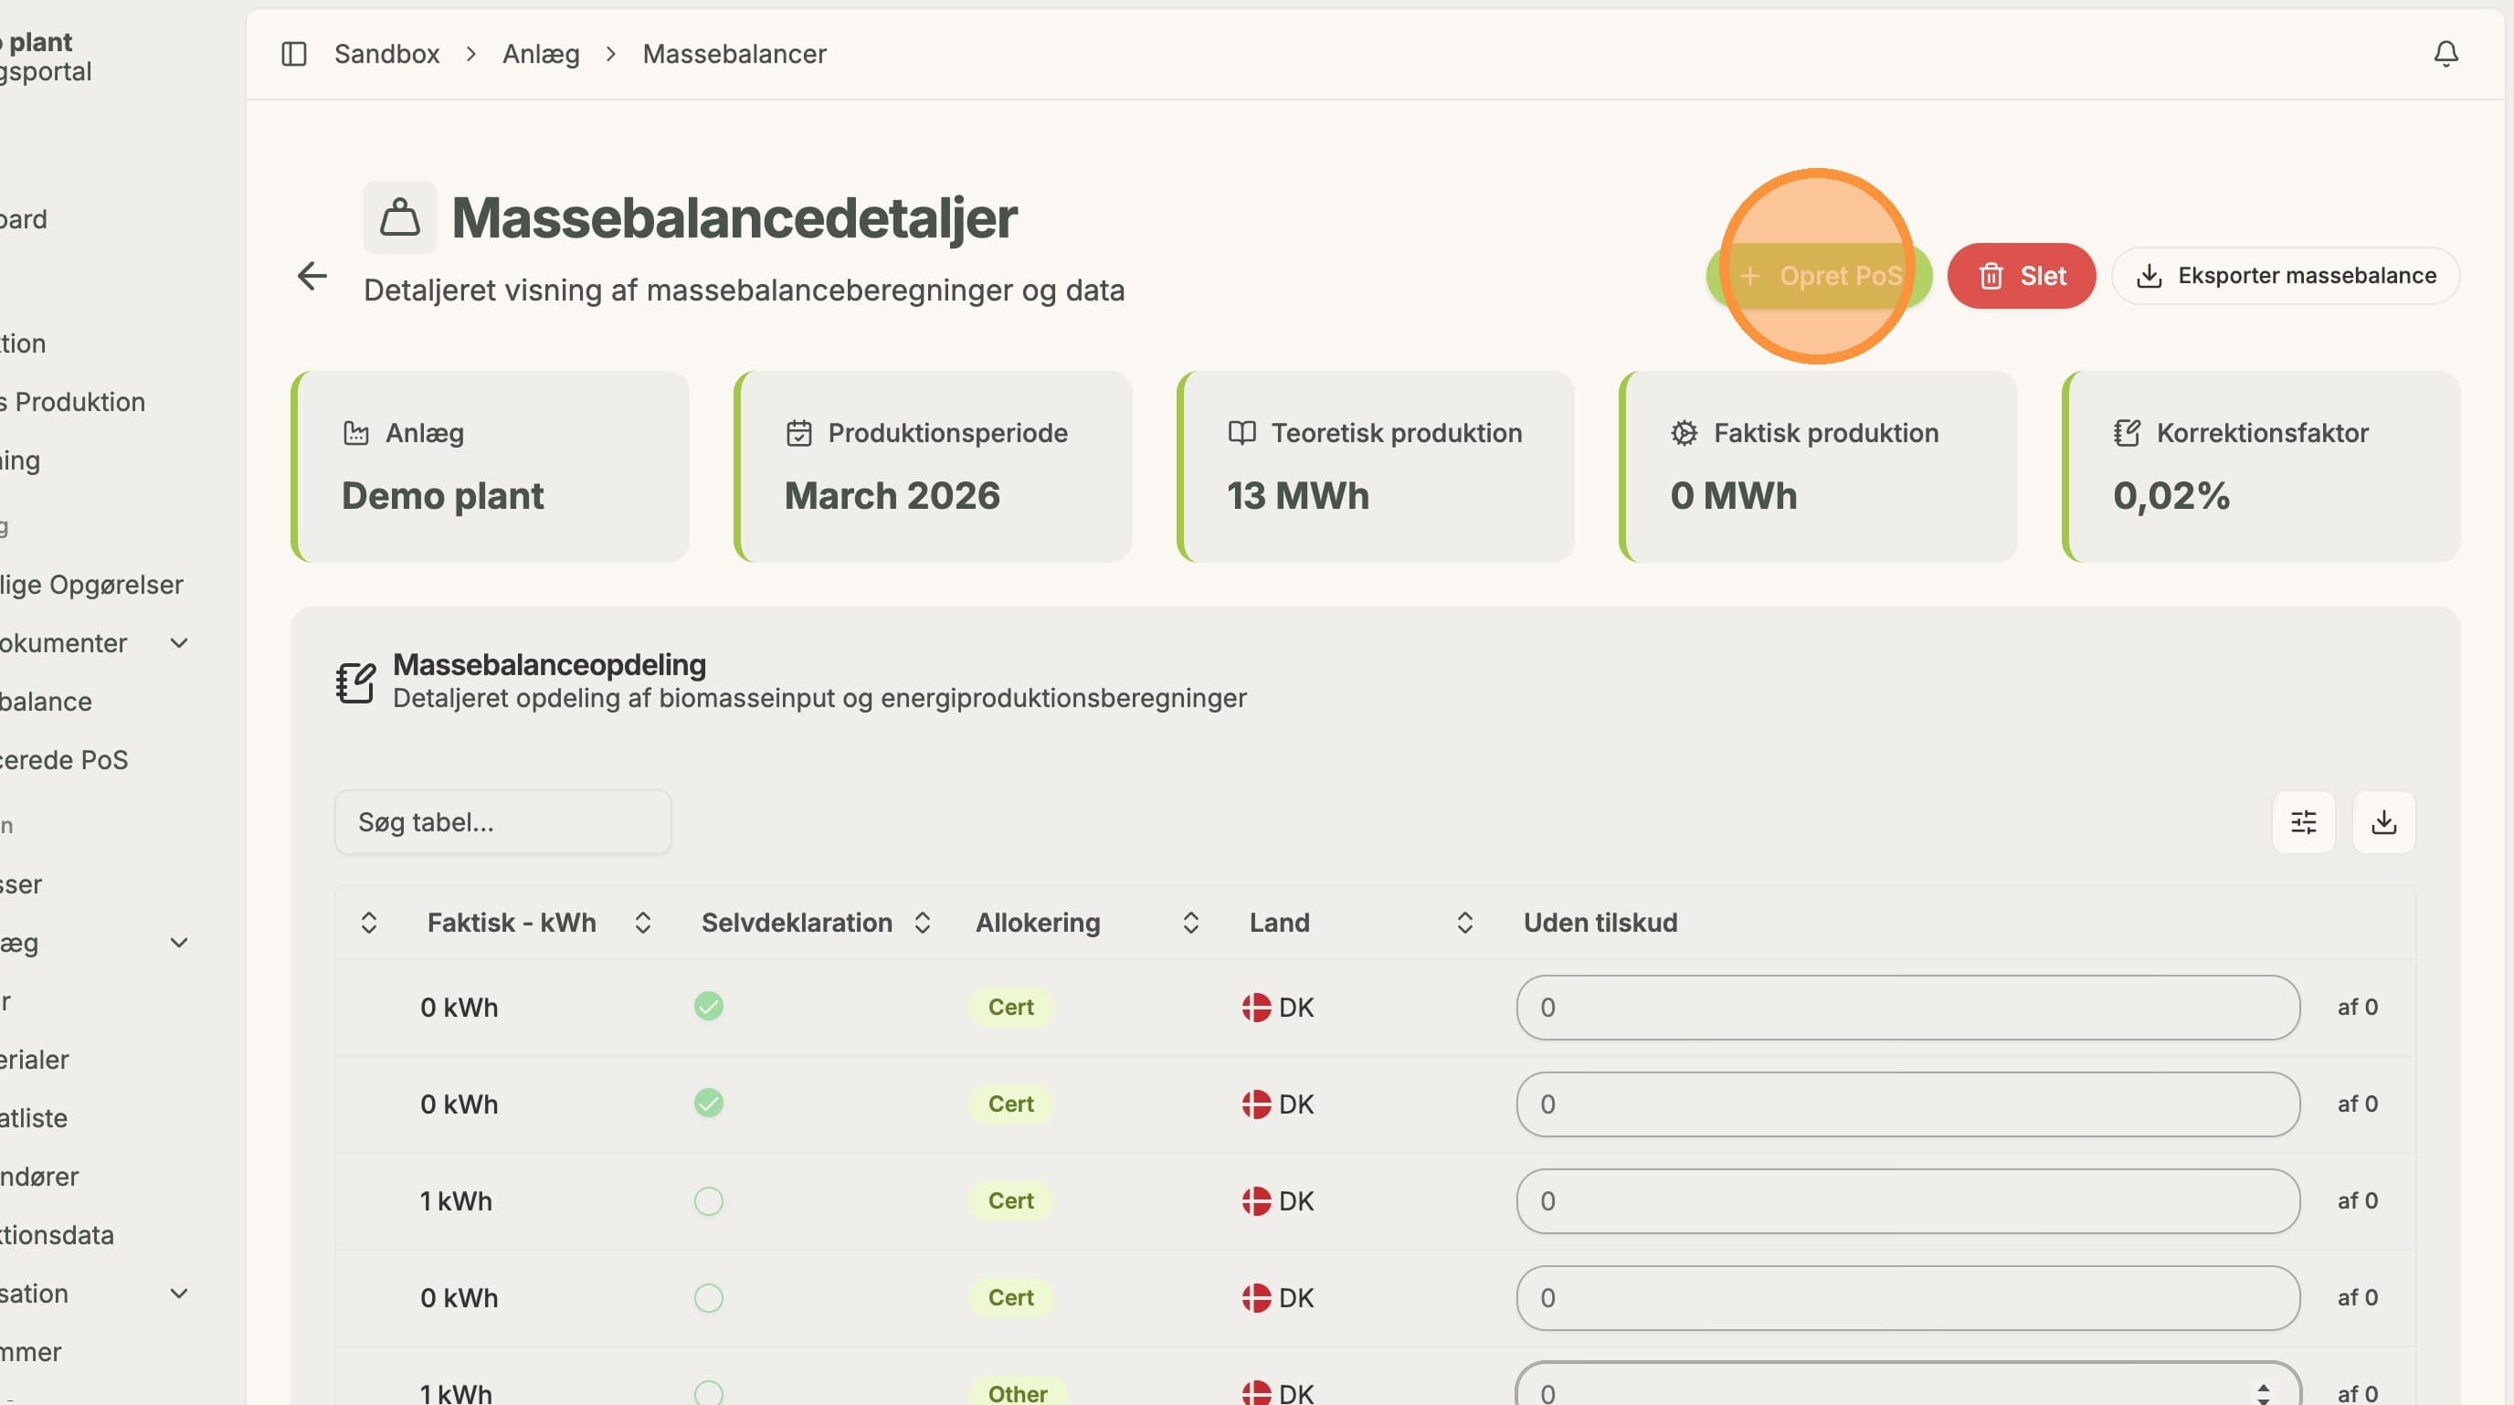The image size is (2514, 1405).
Task: Toggle Selvdeklaration check in second 0 kWh row
Action: pos(709,1104)
